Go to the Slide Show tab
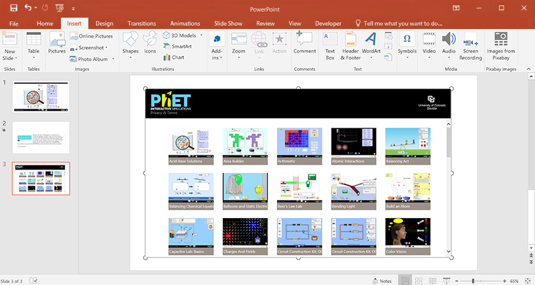The height and width of the screenshot is (285, 535). click(x=228, y=24)
